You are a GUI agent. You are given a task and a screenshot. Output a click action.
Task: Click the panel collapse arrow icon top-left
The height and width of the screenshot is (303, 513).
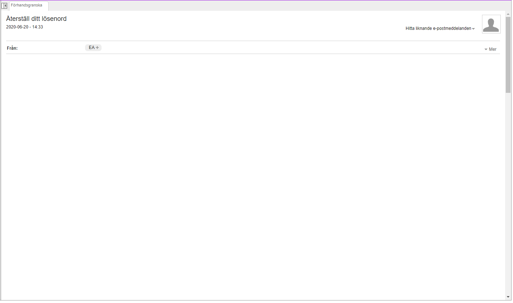(4, 5)
